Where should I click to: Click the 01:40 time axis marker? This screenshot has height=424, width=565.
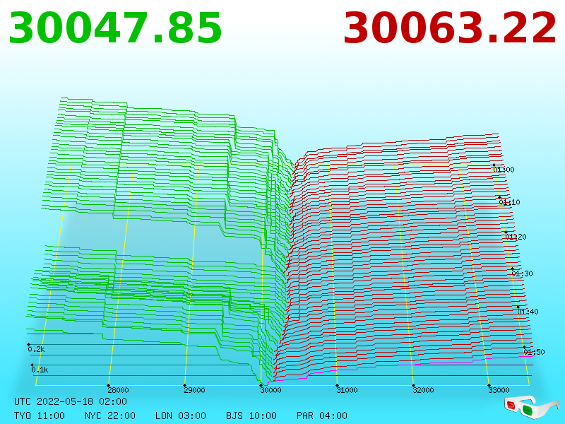click(528, 312)
